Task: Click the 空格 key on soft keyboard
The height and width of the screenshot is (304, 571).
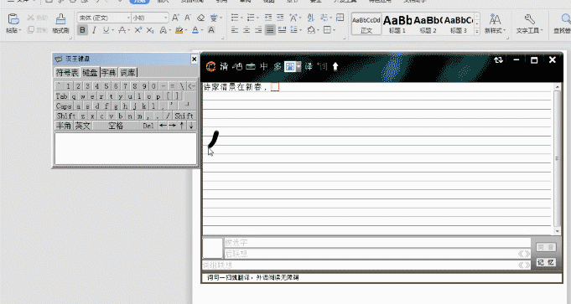Action: pyautogui.click(x=117, y=126)
